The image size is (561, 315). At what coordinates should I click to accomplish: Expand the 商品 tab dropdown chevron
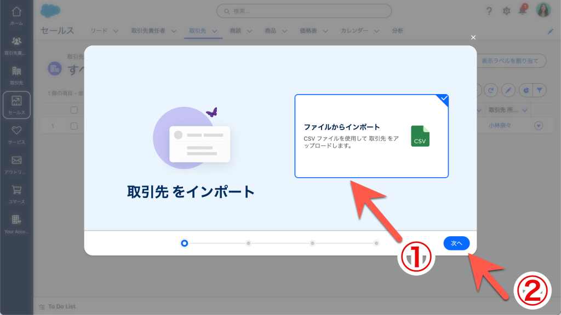click(284, 31)
